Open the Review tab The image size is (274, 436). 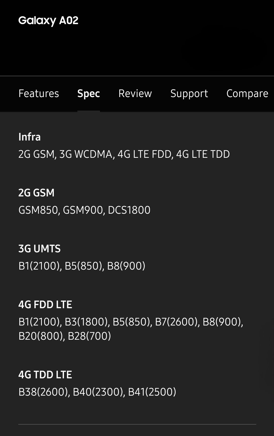[135, 94]
